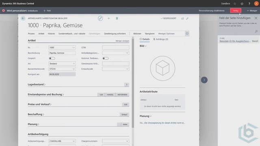Click the Weniger button in the personalization bar

pos(252,11)
